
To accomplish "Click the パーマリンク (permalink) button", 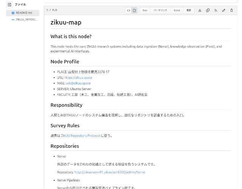I will [160, 11].
